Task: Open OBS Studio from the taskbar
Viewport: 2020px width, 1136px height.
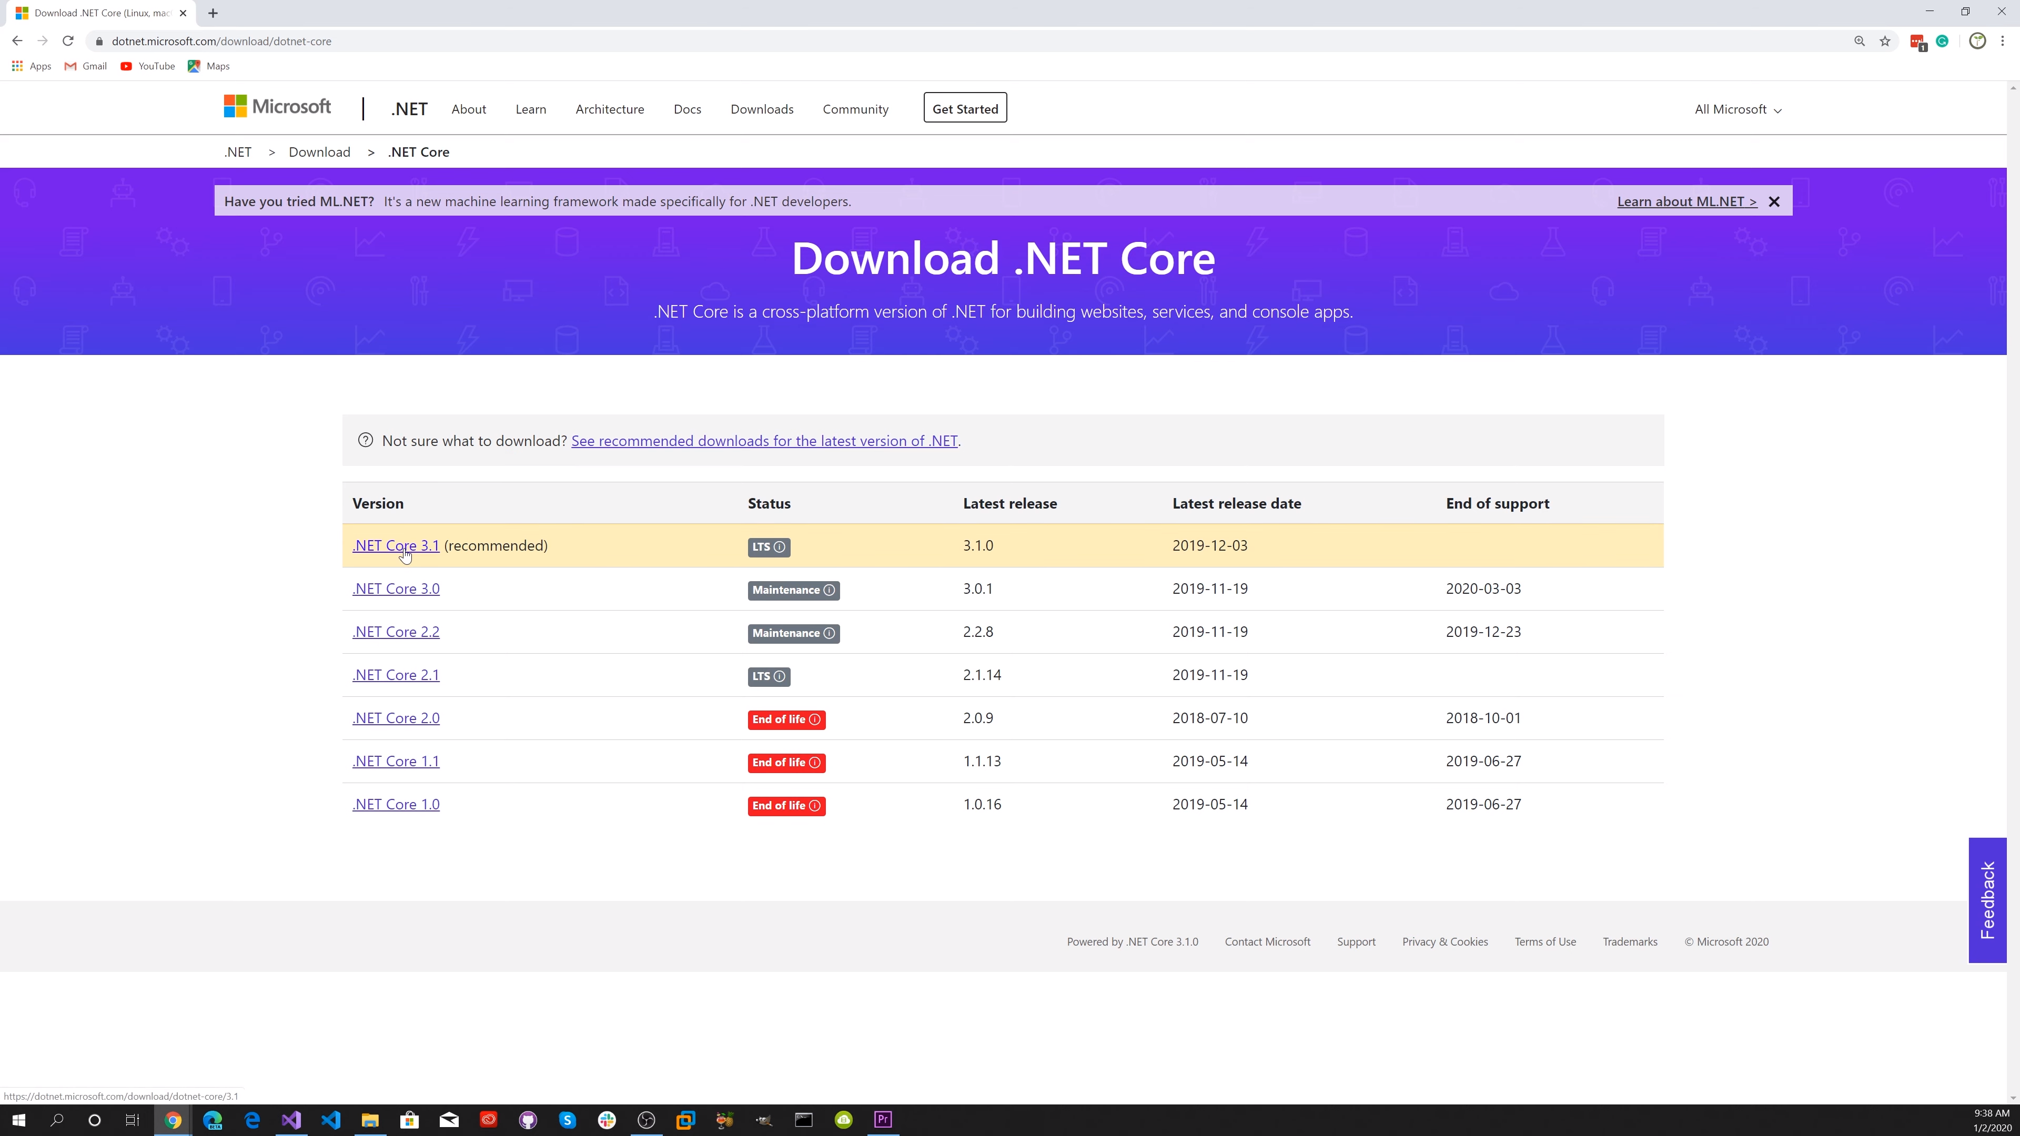Action: (x=646, y=1120)
